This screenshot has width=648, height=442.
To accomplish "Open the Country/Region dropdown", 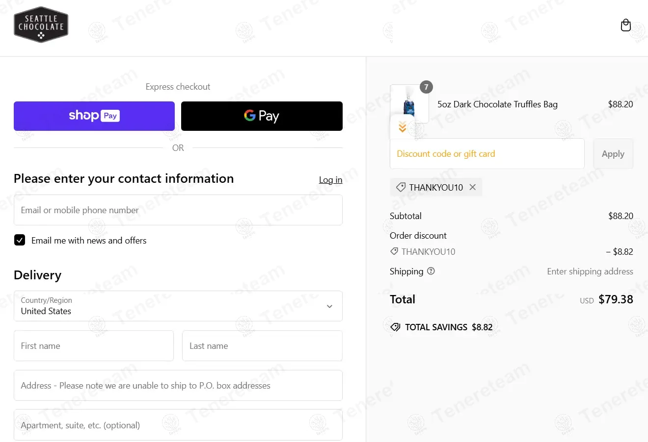I will pyautogui.click(x=178, y=306).
